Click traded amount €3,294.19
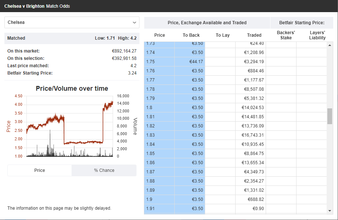 (254, 62)
